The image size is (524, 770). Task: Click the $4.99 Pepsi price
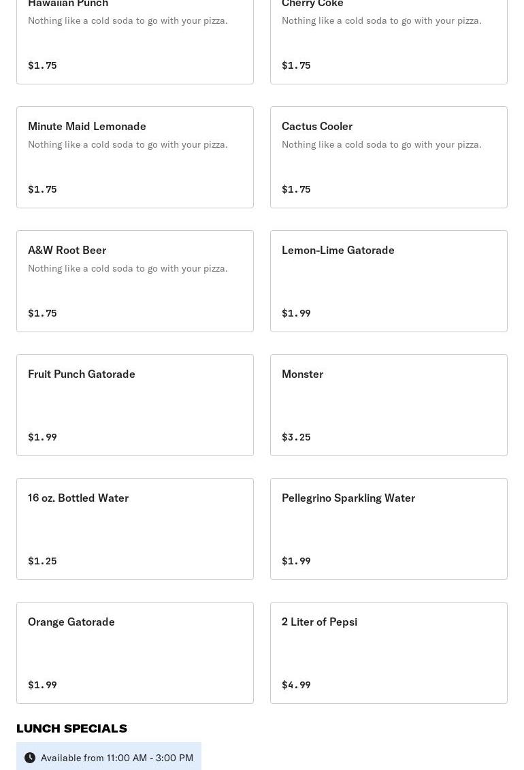[296, 684]
